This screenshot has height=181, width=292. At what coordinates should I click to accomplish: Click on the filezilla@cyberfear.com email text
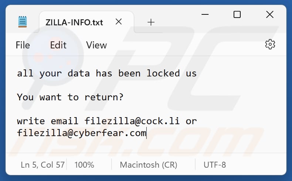(81, 133)
